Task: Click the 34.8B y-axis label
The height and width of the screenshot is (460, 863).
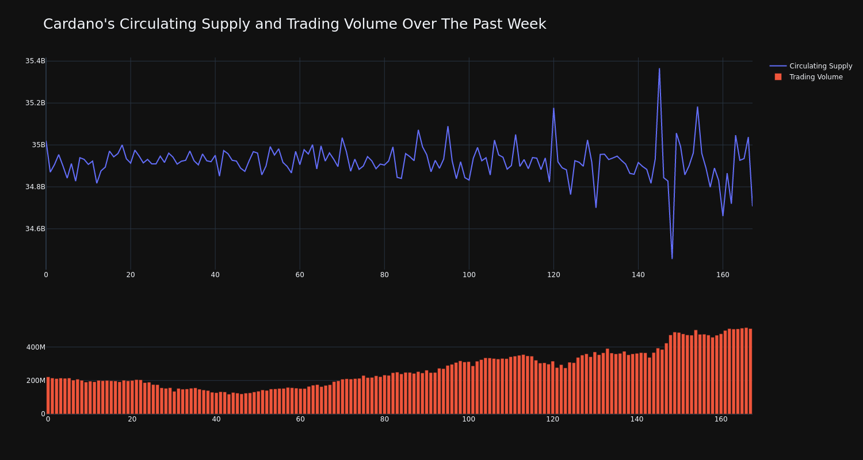Action: (x=35, y=187)
